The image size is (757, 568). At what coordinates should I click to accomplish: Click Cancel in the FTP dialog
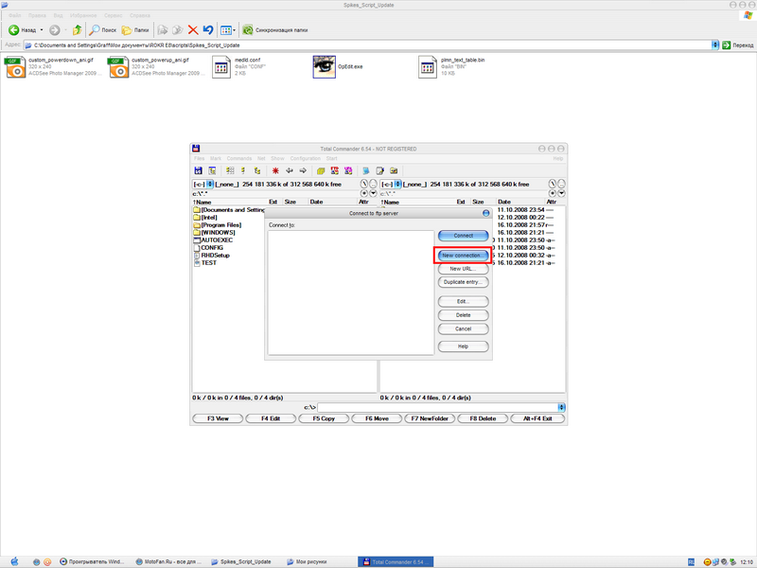click(x=463, y=328)
